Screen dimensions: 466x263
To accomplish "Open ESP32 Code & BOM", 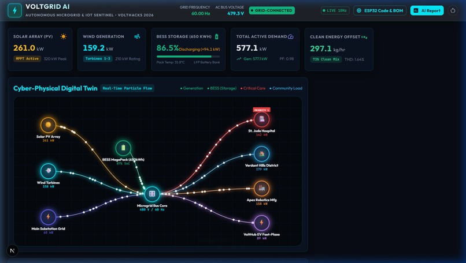I will point(380,11).
